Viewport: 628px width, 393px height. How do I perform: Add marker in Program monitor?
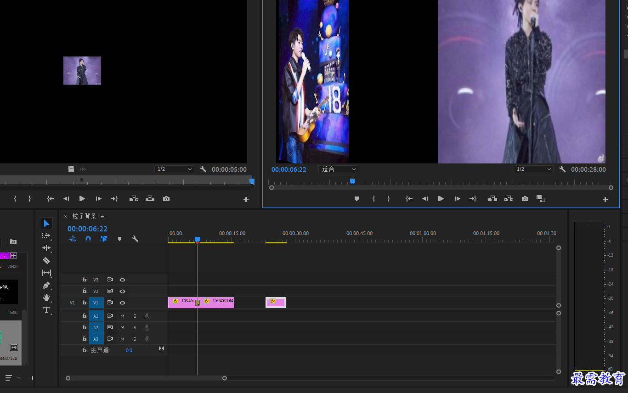click(356, 199)
